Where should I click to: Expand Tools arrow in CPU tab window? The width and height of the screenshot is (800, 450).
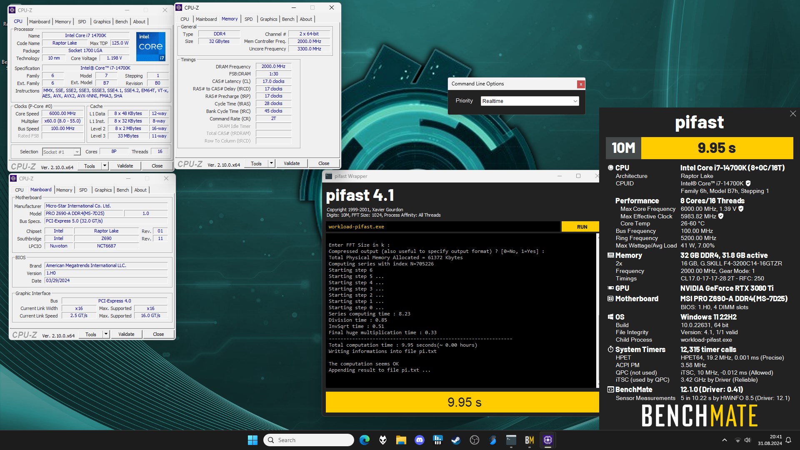pyautogui.click(x=105, y=166)
